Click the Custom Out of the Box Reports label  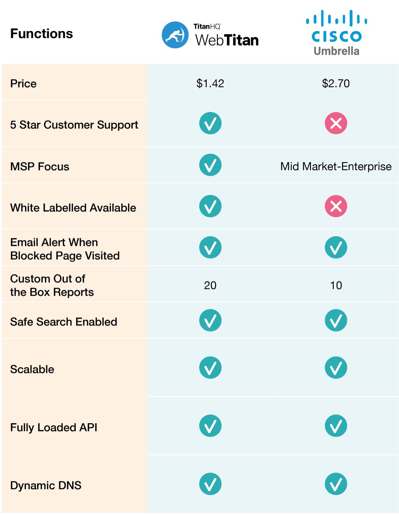click(x=52, y=286)
